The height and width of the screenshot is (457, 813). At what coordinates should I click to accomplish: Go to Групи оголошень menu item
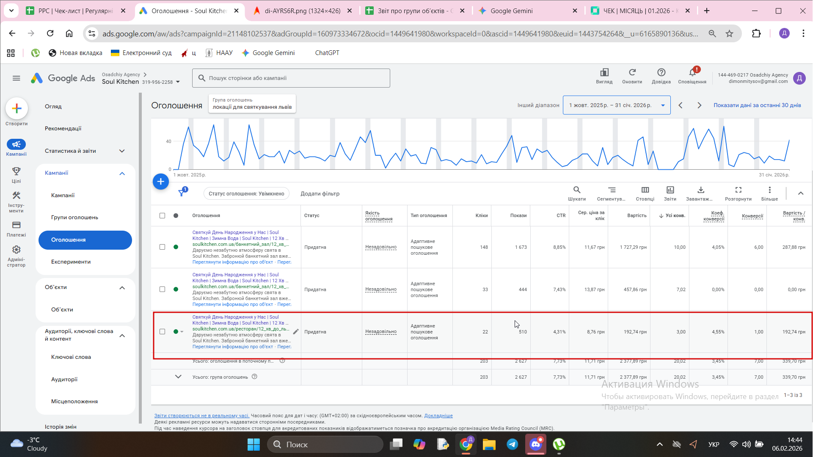tap(74, 217)
